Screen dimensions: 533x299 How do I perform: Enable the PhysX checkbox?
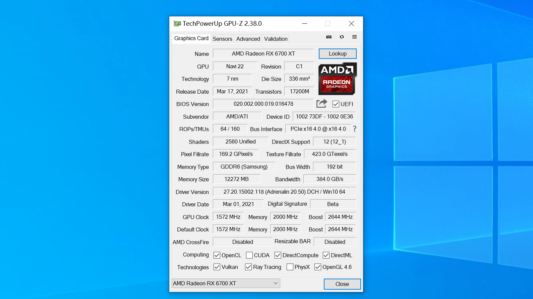tap(290, 267)
